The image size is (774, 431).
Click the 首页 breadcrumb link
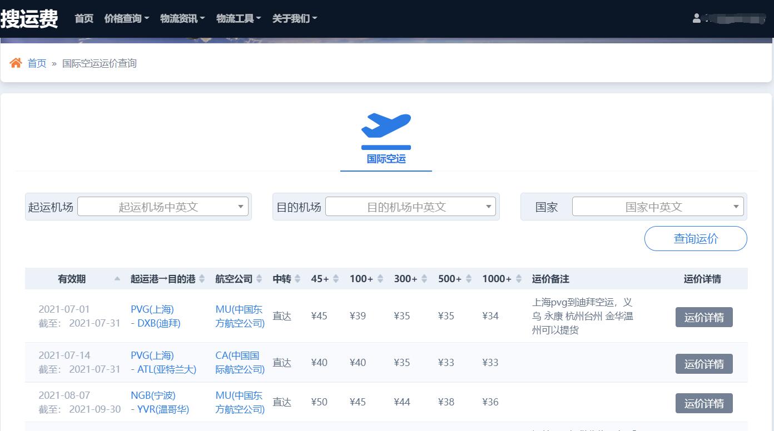click(x=37, y=63)
